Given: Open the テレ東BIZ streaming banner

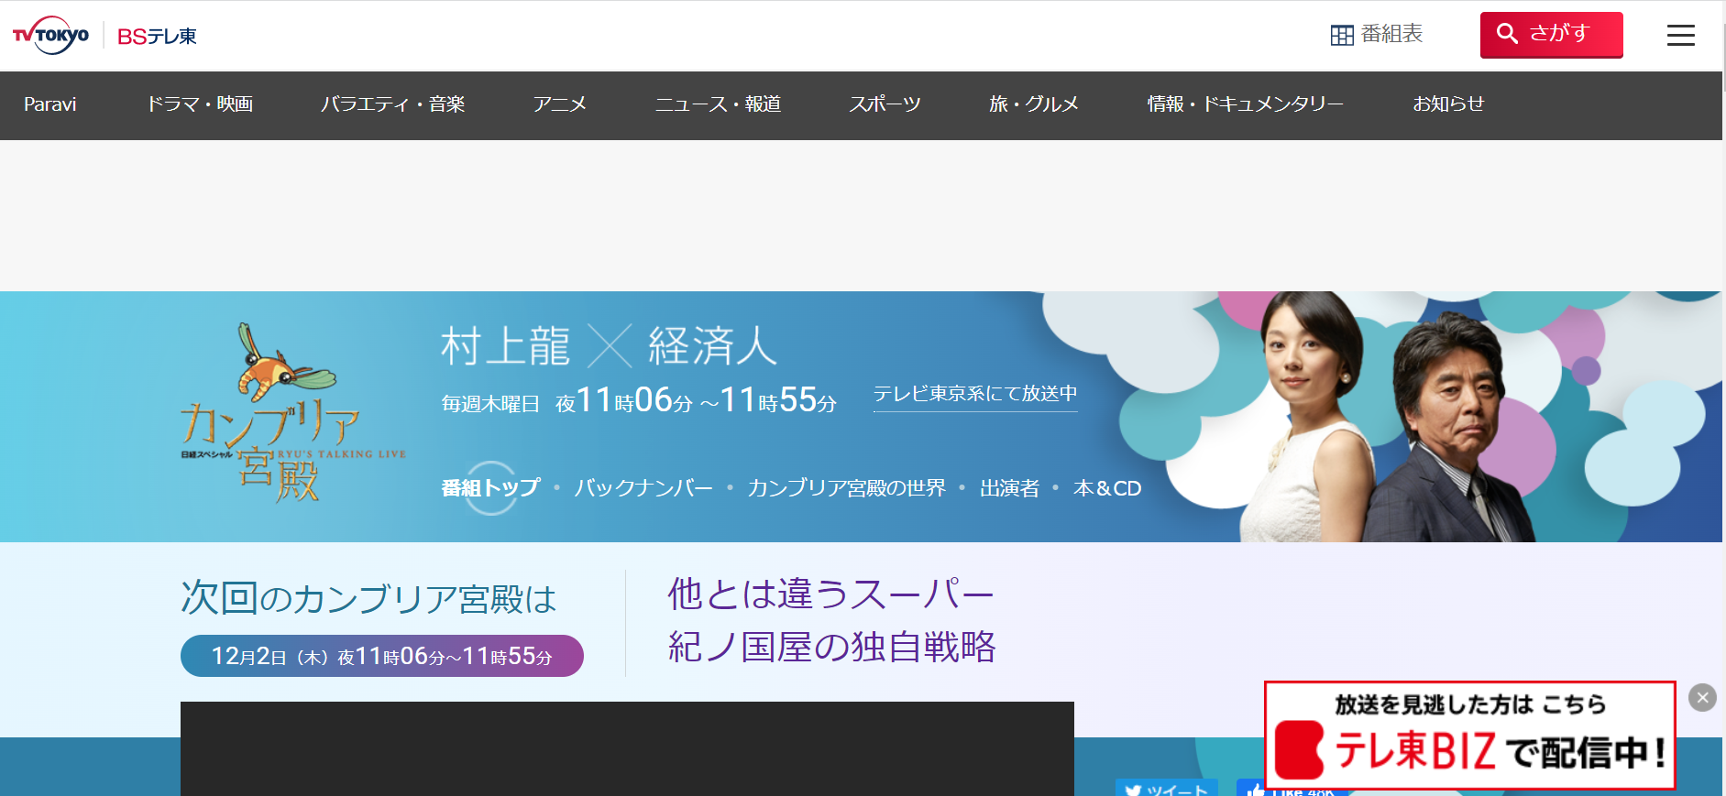Looking at the screenshot, I should click(1470, 736).
